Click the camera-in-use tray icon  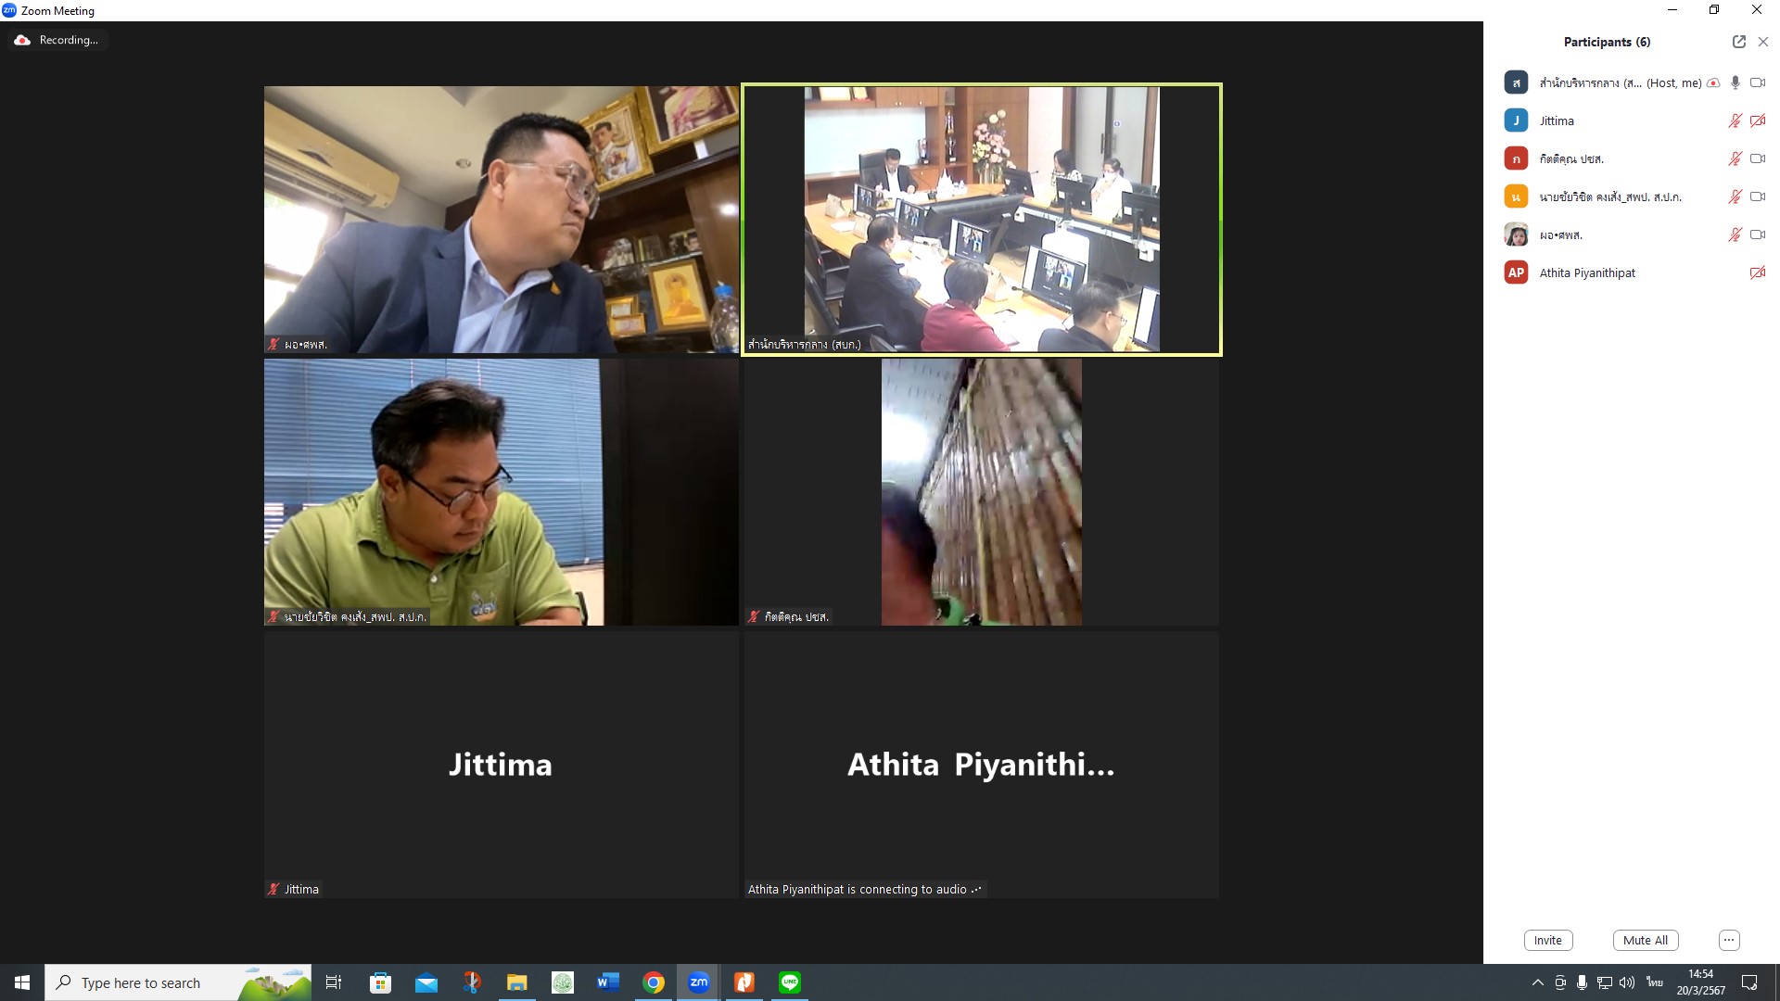pyautogui.click(x=1560, y=982)
